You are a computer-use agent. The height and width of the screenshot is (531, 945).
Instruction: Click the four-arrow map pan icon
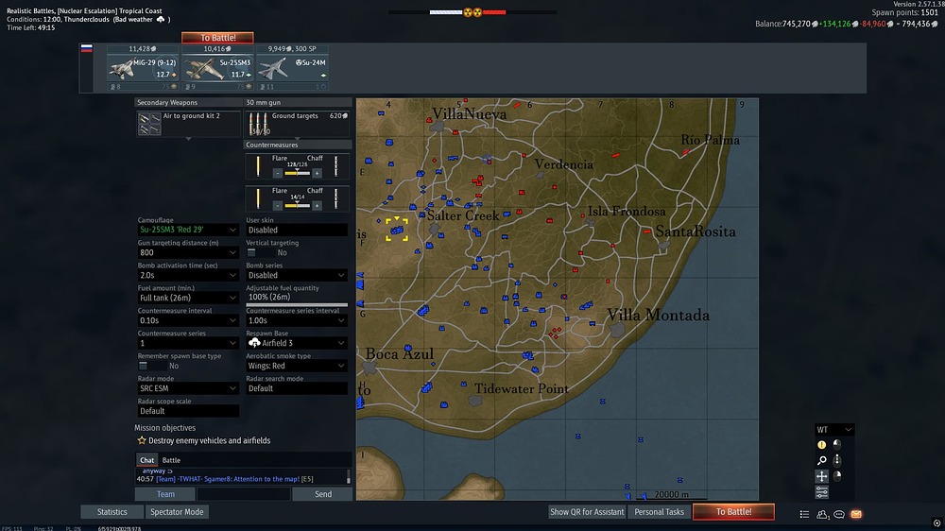click(x=821, y=476)
